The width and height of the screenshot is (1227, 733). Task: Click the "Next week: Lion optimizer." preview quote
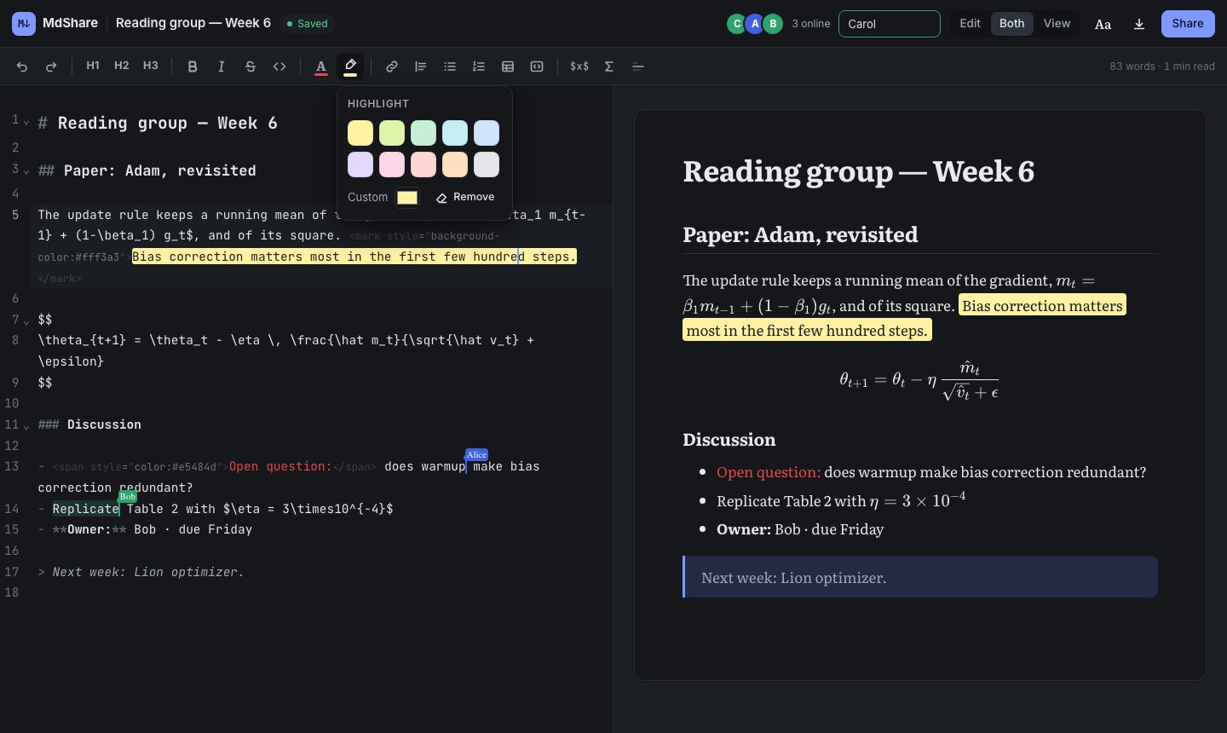(x=920, y=577)
